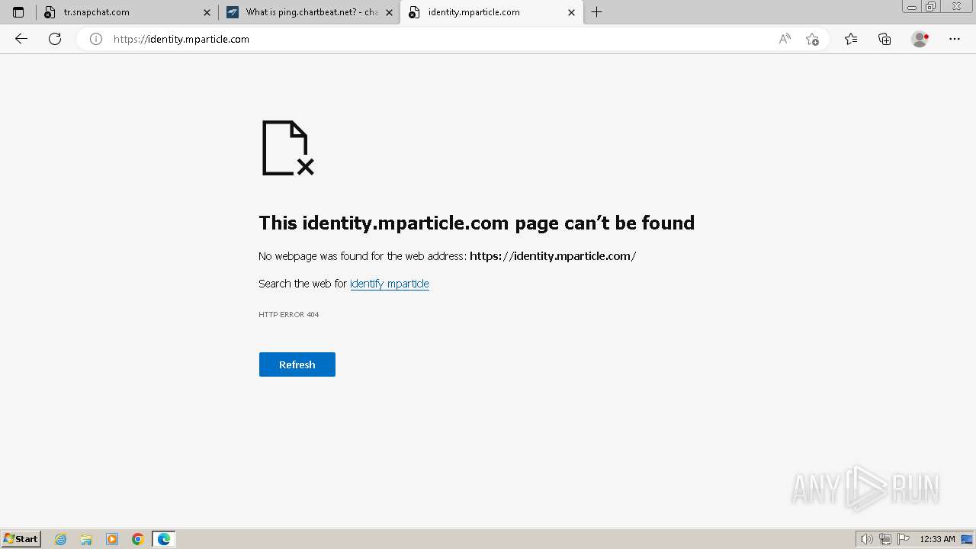Launch Internet Explorer from the taskbar

61,539
